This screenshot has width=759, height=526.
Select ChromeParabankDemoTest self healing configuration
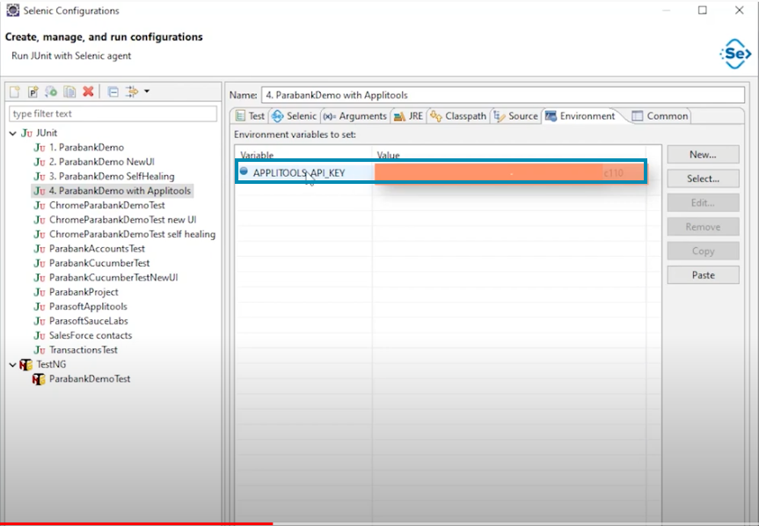pyautogui.click(x=124, y=234)
